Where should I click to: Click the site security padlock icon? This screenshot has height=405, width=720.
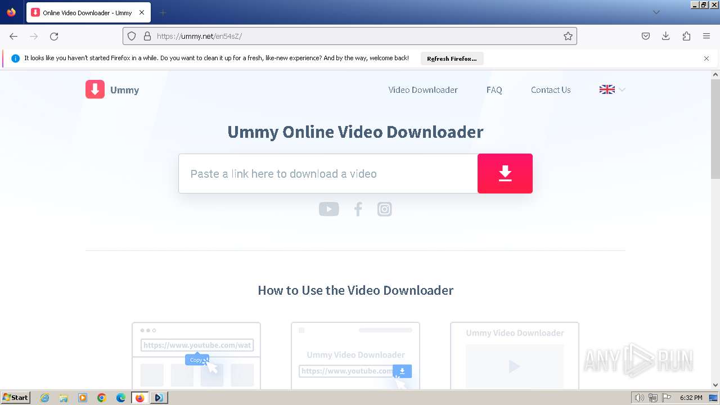tap(147, 36)
